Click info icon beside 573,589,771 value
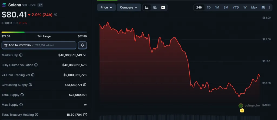Image resolution: width=277 pixels, height=120 pixels. [x=85, y=85]
